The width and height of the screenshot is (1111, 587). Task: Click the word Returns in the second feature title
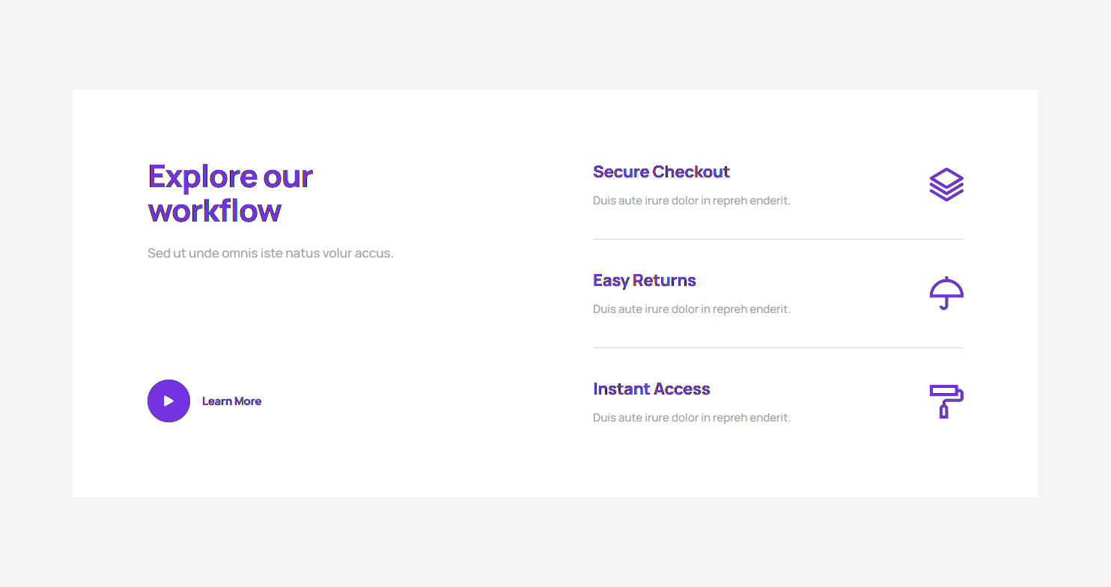point(664,281)
